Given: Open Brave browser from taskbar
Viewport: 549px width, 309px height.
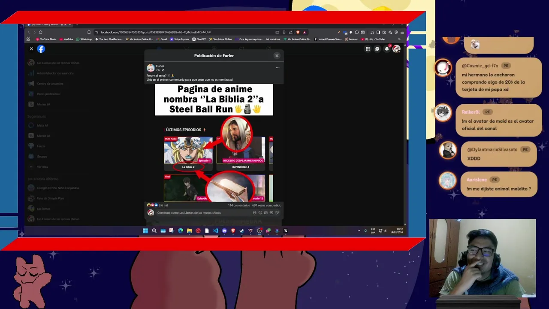Looking at the screenshot, I should (x=233, y=231).
